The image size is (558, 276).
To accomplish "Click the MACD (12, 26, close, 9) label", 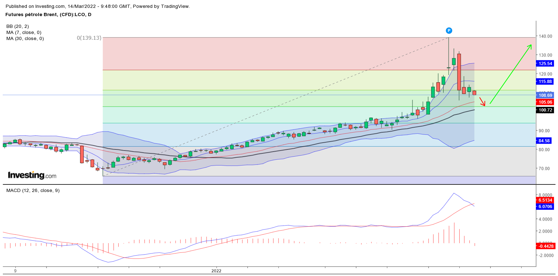I will [33, 191].
